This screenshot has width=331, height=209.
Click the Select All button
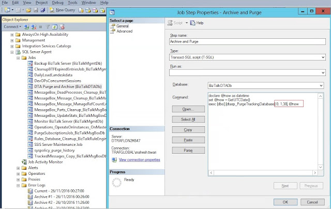tap(188, 120)
